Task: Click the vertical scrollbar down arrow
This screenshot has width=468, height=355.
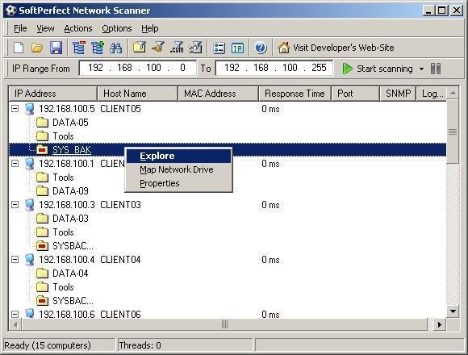Action: click(453, 311)
